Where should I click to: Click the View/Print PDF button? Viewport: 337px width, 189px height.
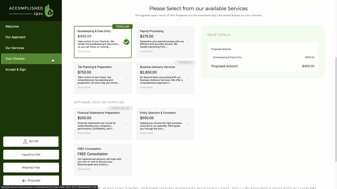(x=31, y=155)
